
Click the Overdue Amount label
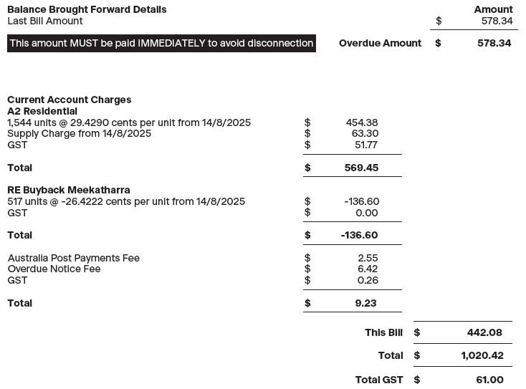pos(380,43)
